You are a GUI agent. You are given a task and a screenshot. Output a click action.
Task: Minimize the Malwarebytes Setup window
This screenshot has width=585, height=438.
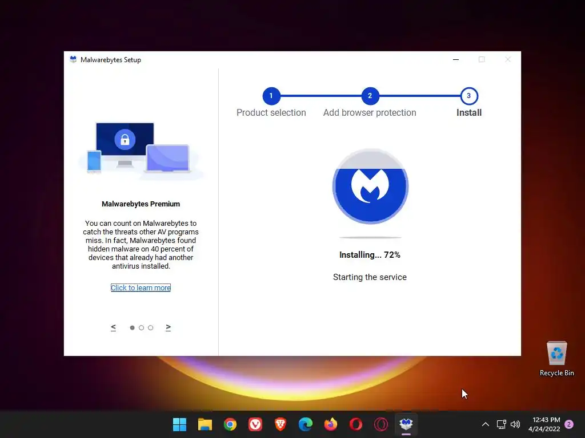456,59
